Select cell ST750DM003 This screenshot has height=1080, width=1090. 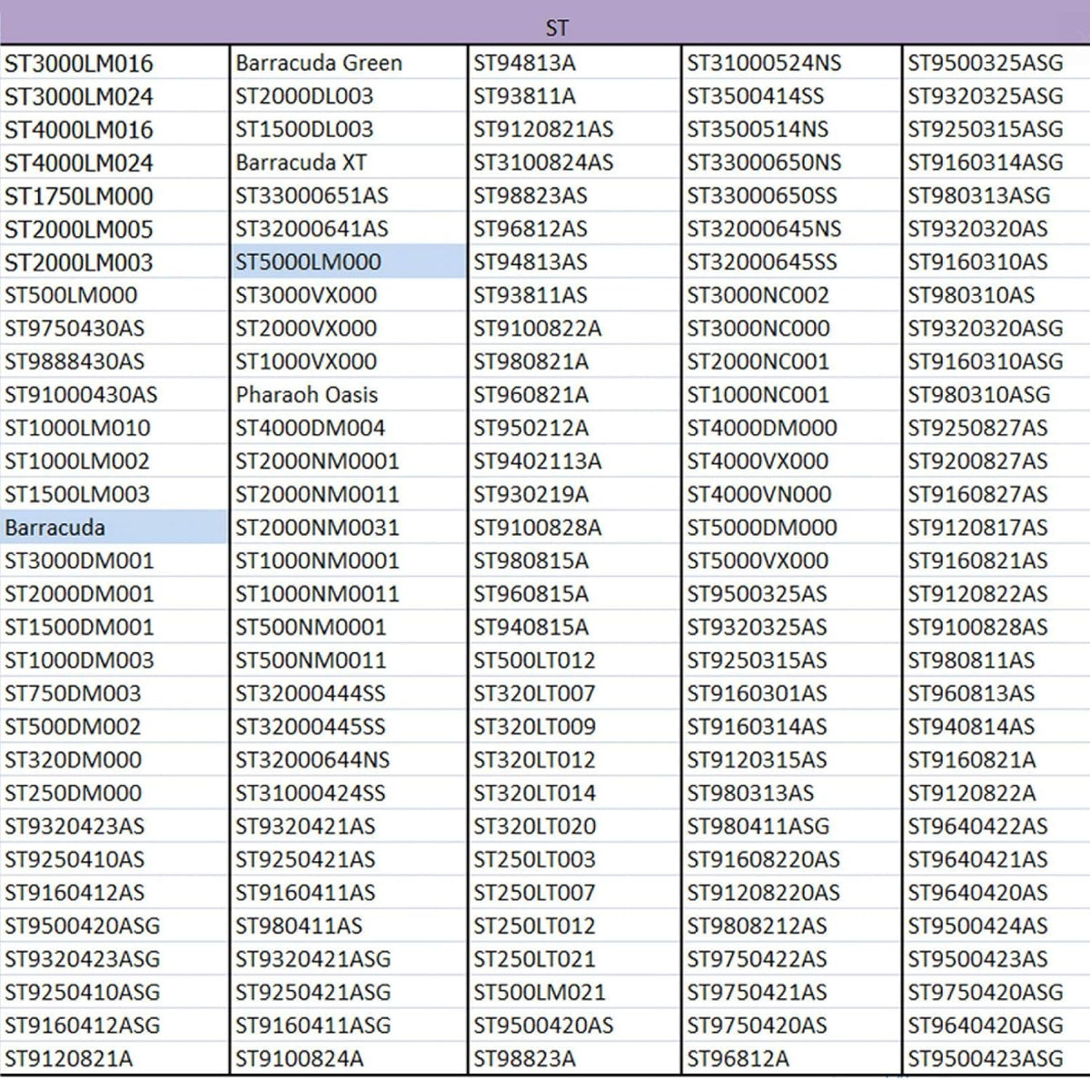(114, 693)
